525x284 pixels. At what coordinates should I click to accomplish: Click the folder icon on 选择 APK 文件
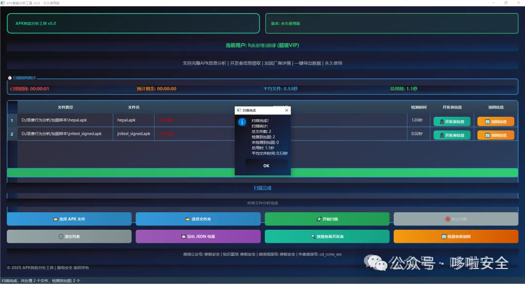point(55,219)
